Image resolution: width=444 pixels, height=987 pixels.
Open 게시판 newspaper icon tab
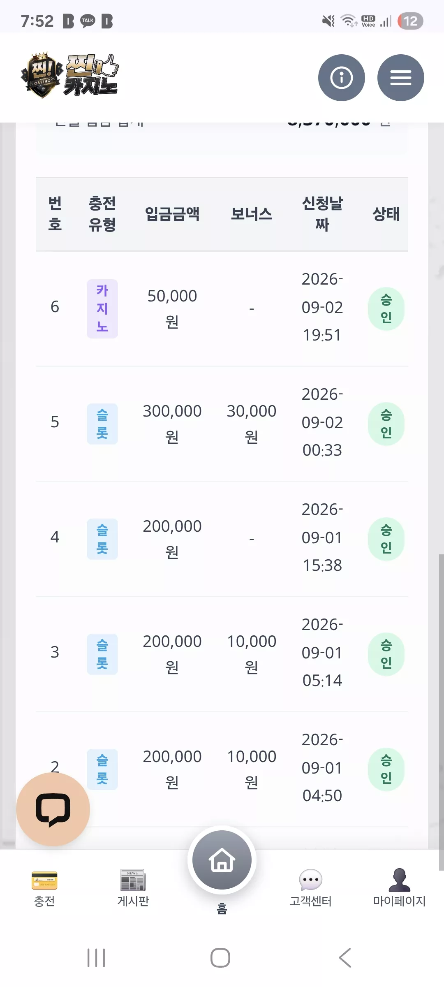coord(133,888)
